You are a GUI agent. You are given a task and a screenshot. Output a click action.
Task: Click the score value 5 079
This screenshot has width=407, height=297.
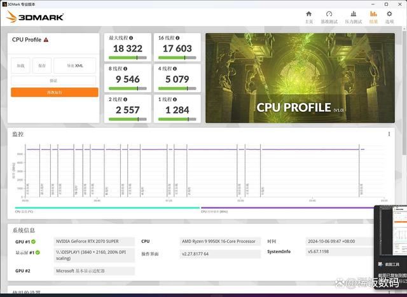pyautogui.click(x=177, y=79)
